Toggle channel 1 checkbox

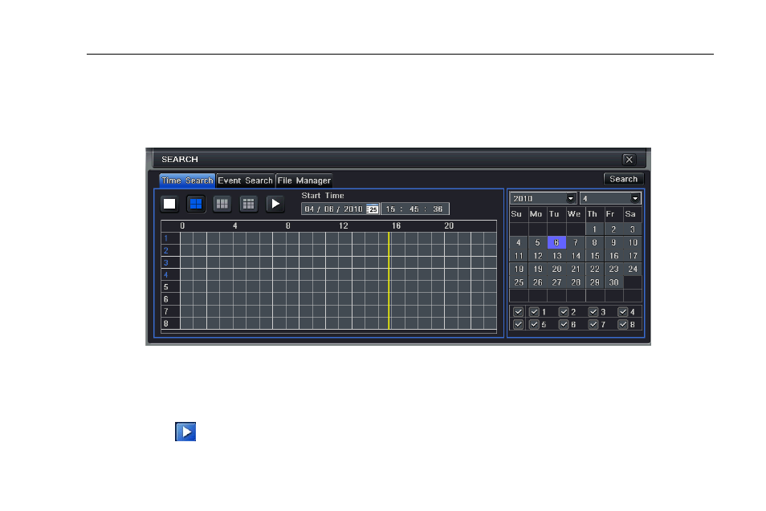534,312
